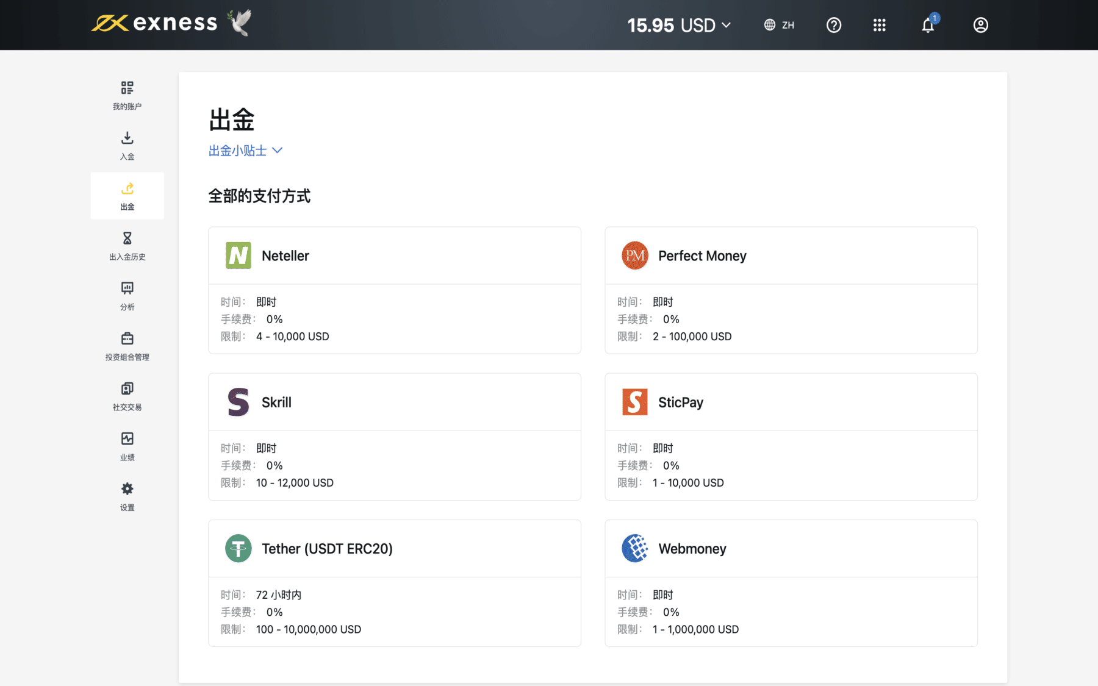Click the notification bell icon

click(928, 25)
